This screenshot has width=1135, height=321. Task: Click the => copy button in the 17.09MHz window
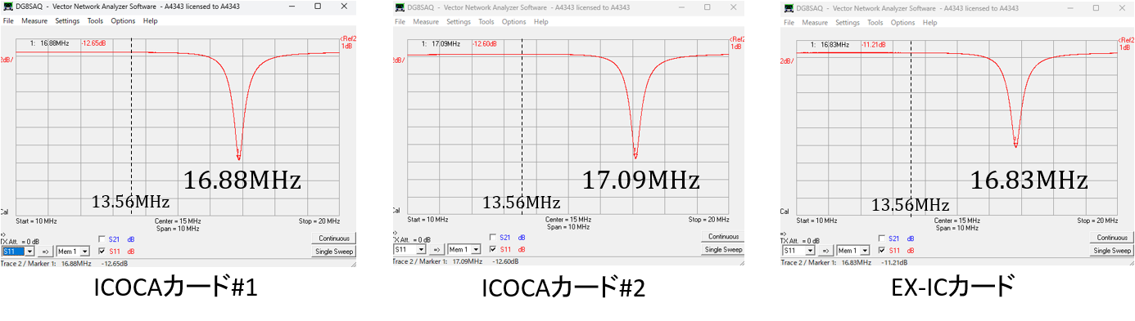pyautogui.click(x=436, y=249)
